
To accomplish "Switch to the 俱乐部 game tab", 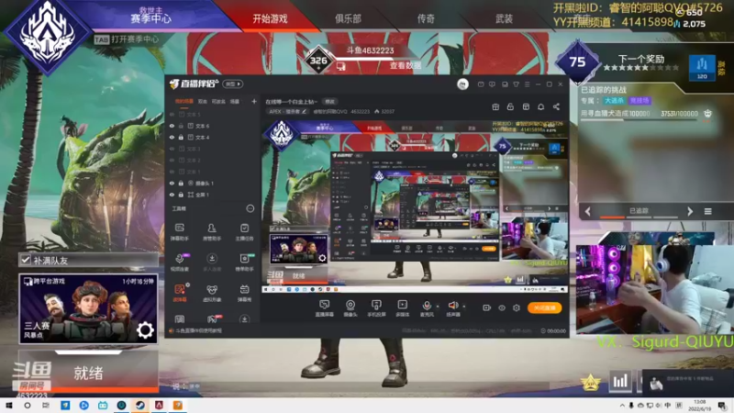I will 348,18.
